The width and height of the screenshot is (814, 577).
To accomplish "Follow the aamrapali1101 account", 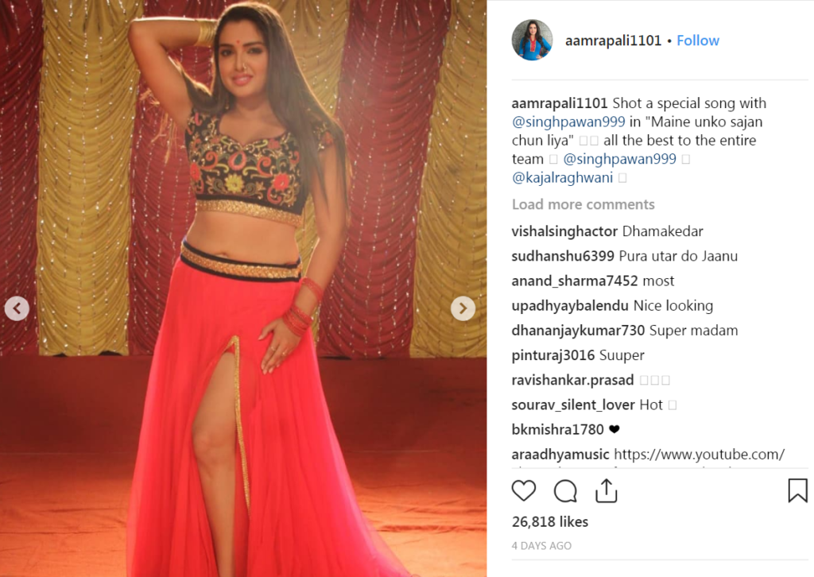I will (698, 41).
